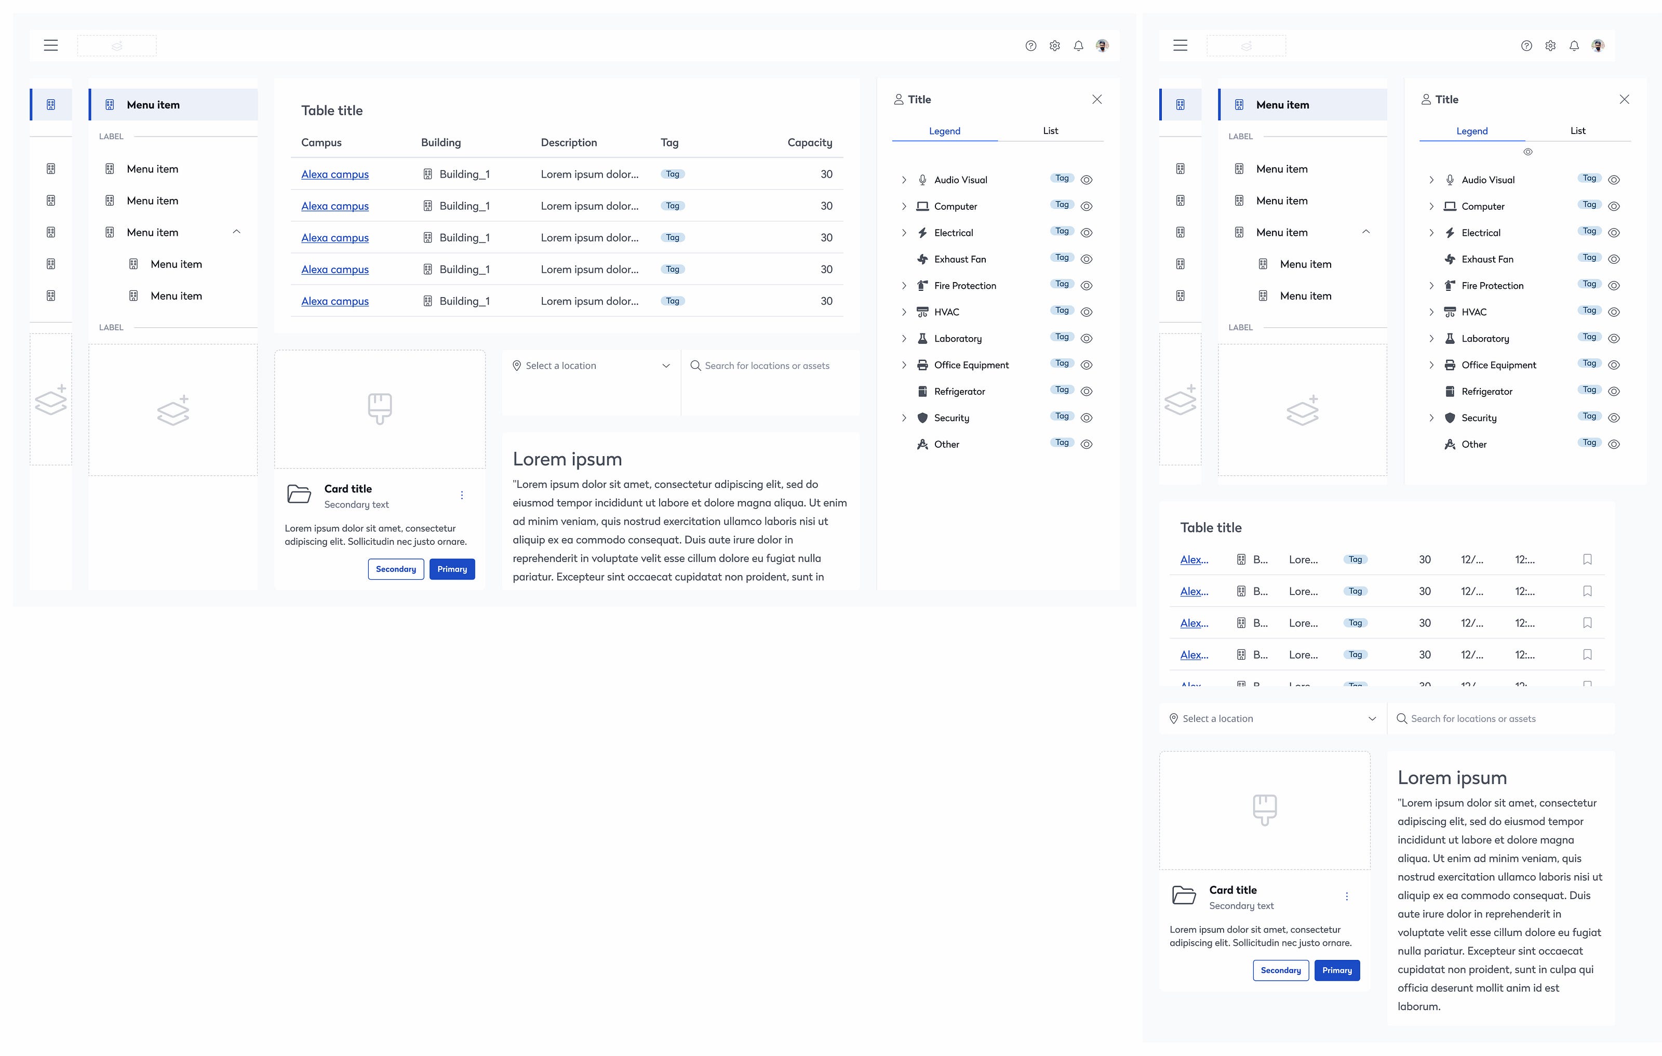Click the notification bell icon
Viewport: 1662px width, 1056px height.
pos(1078,45)
